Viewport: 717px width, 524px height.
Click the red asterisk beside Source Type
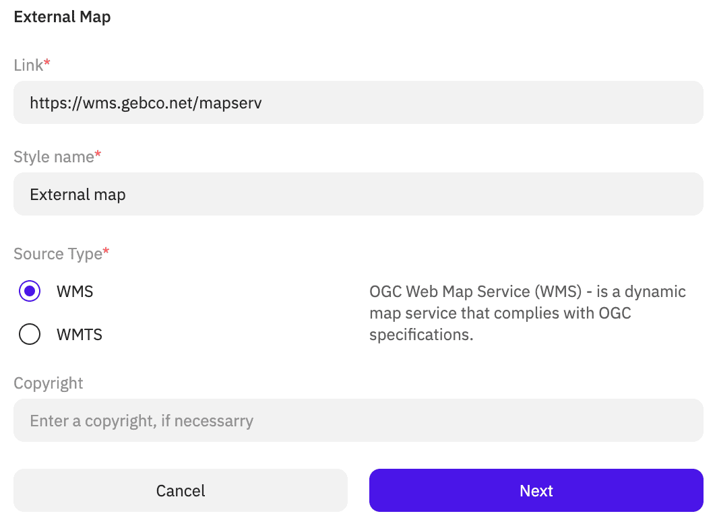106,253
